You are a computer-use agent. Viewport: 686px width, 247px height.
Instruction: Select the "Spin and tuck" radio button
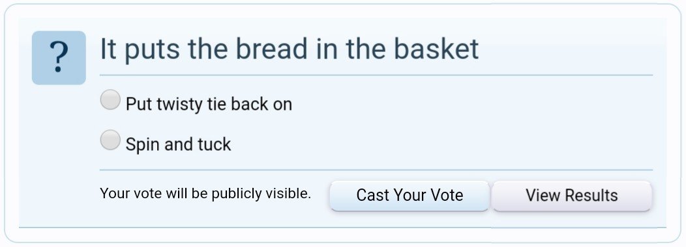(110, 140)
